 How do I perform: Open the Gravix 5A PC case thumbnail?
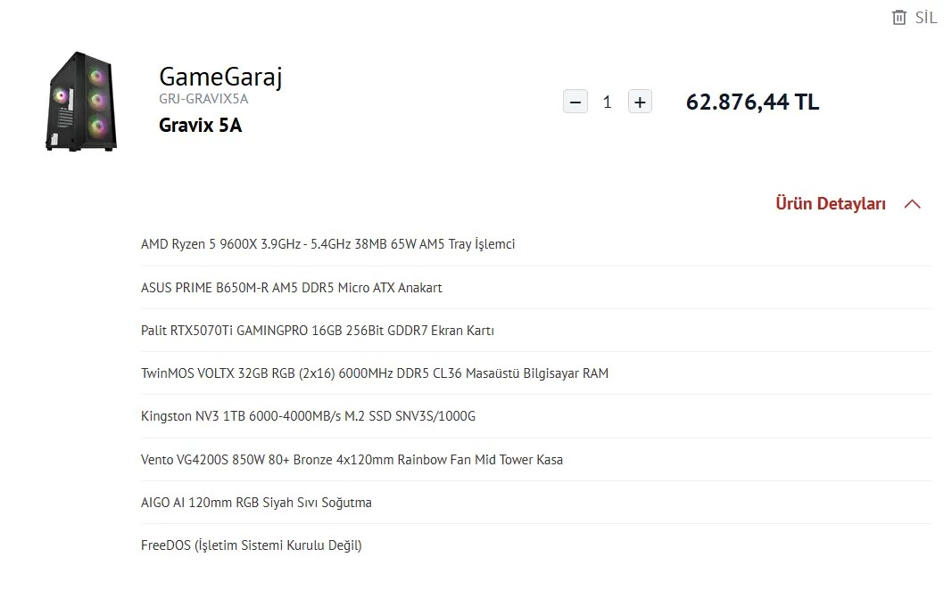pos(81,102)
